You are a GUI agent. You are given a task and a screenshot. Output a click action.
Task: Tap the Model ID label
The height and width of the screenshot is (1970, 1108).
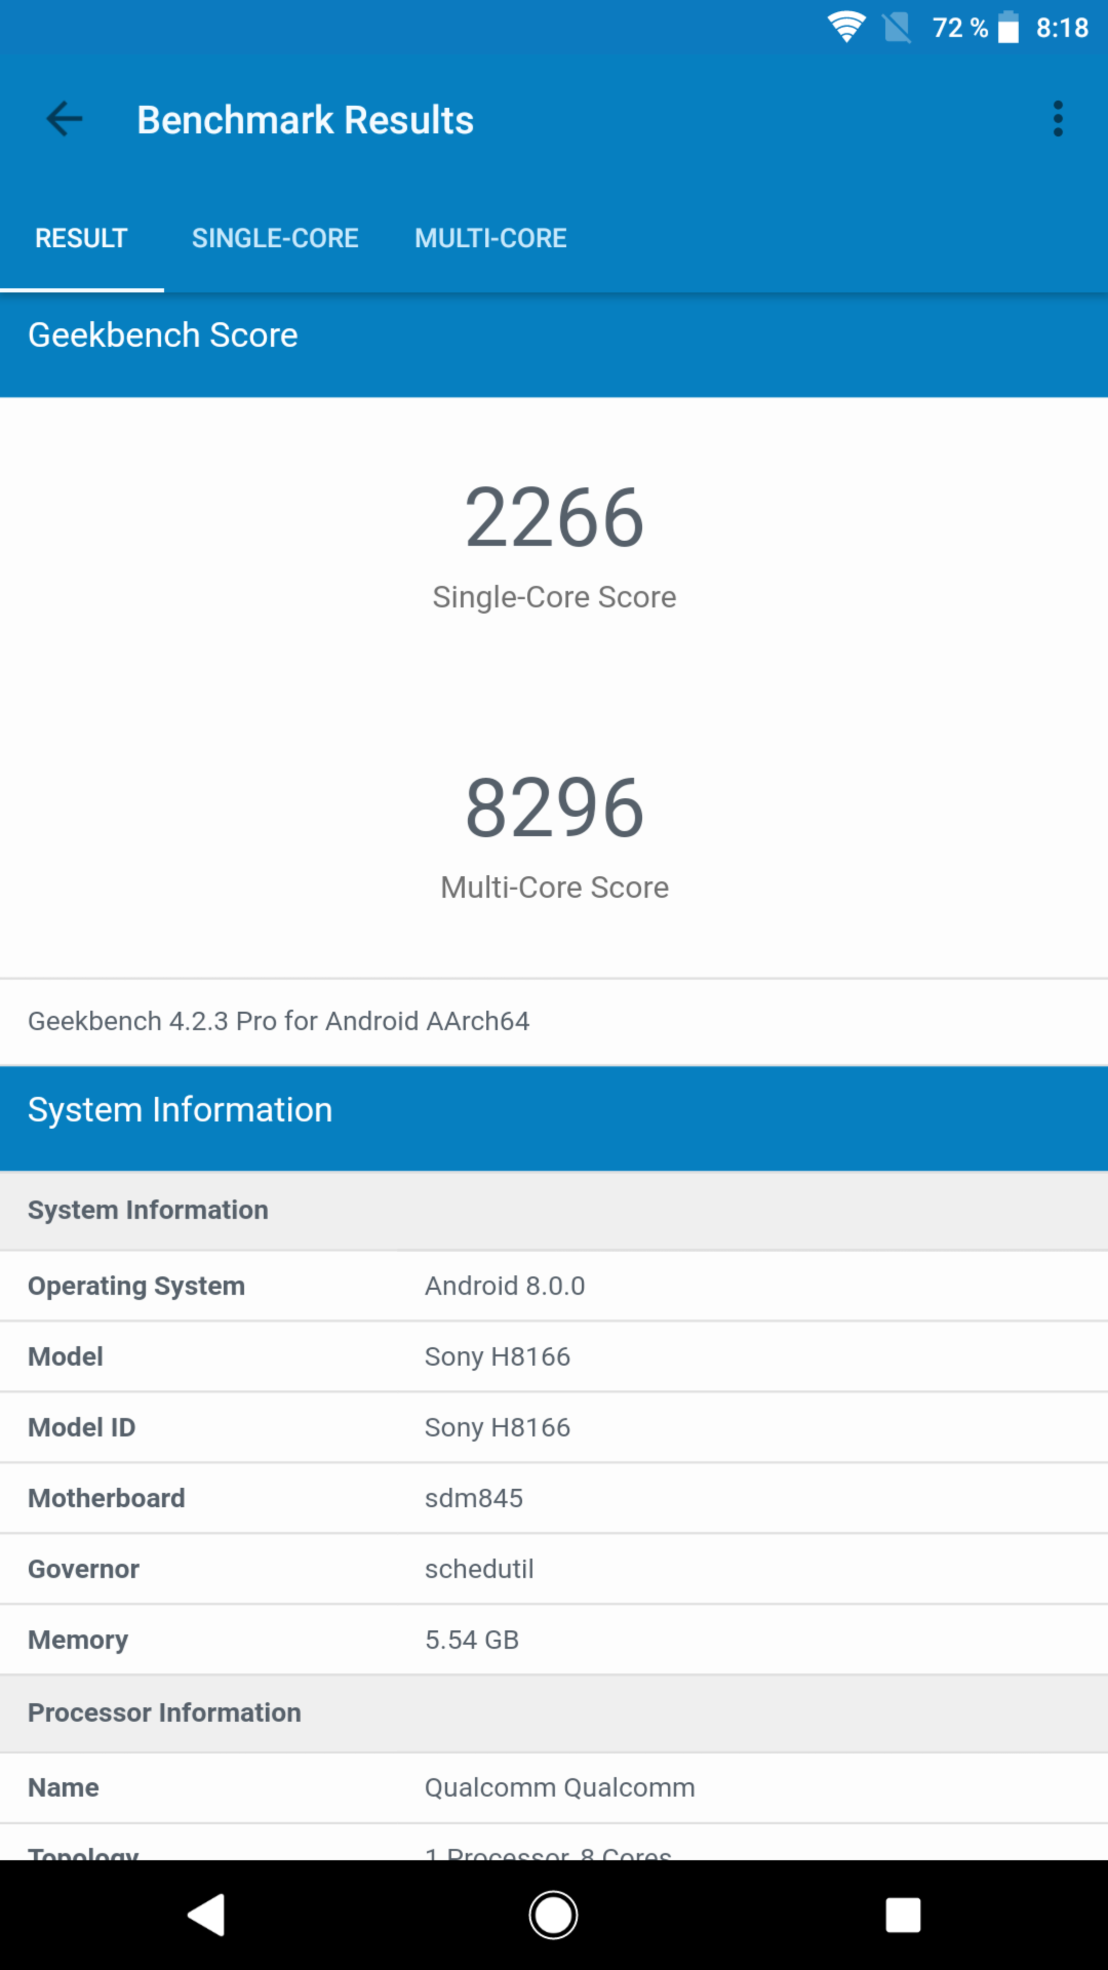[82, 1428]
